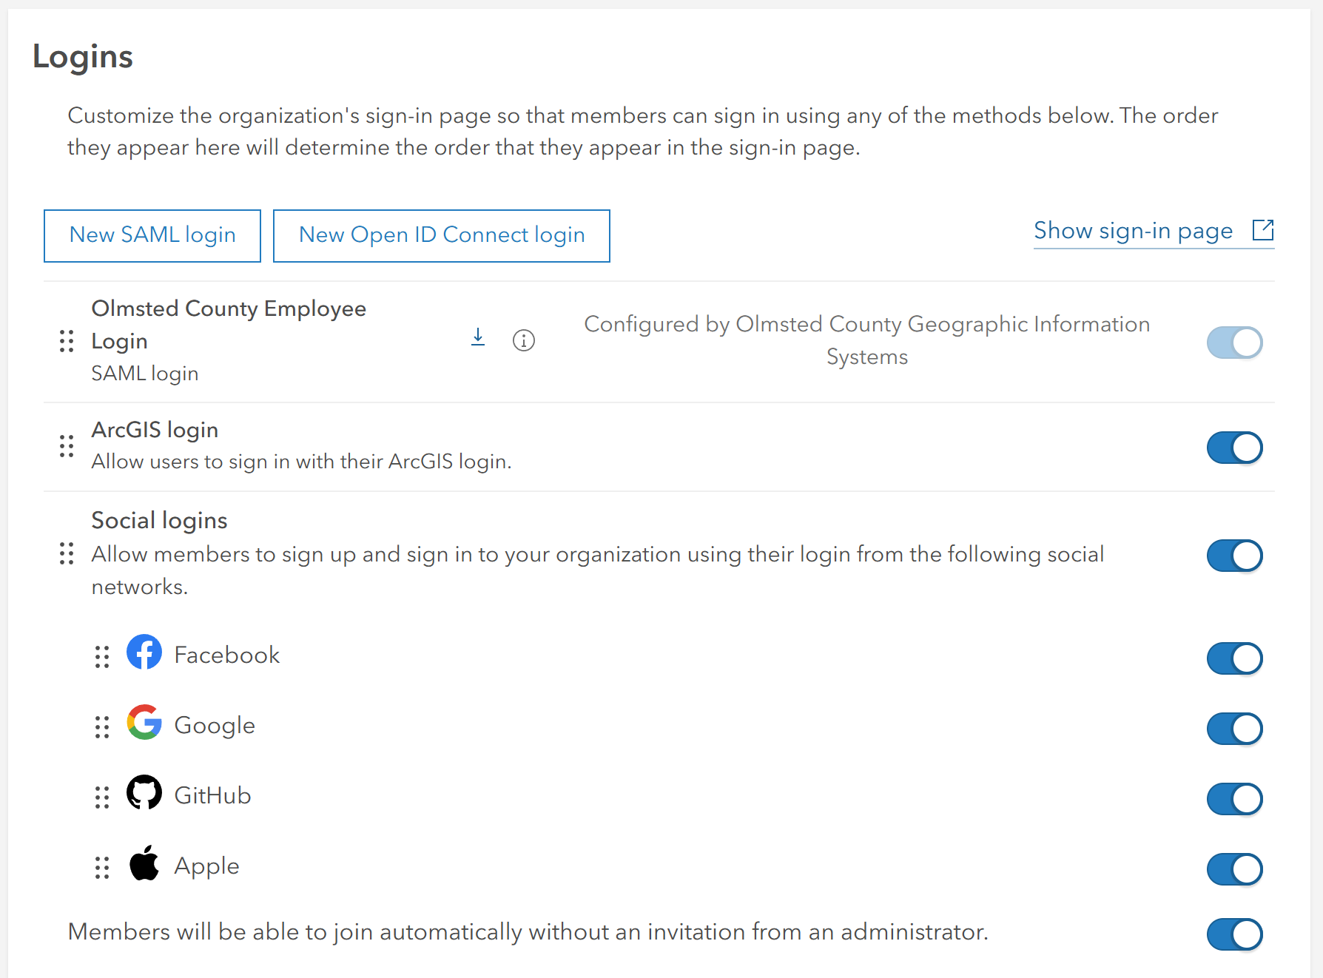Toggle the Olmsted County Employee Login switch
Screen dimensions: 1323x978
pos(1234,343)
